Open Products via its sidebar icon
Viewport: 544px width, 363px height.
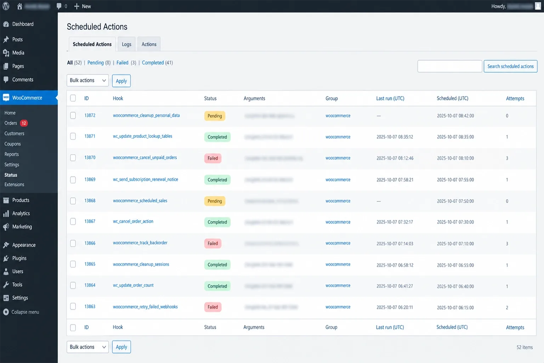pos(6,200)
